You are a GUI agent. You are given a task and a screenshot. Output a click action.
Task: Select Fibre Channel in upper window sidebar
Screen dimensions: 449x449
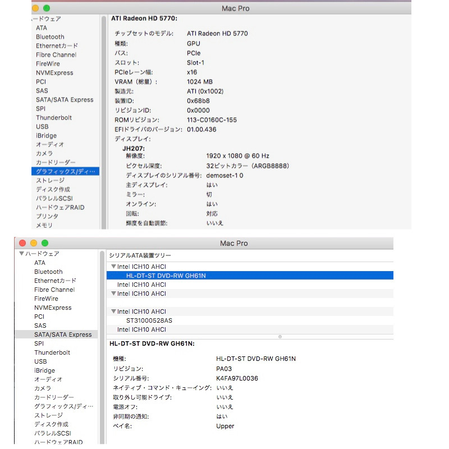[x=56, y=54]
